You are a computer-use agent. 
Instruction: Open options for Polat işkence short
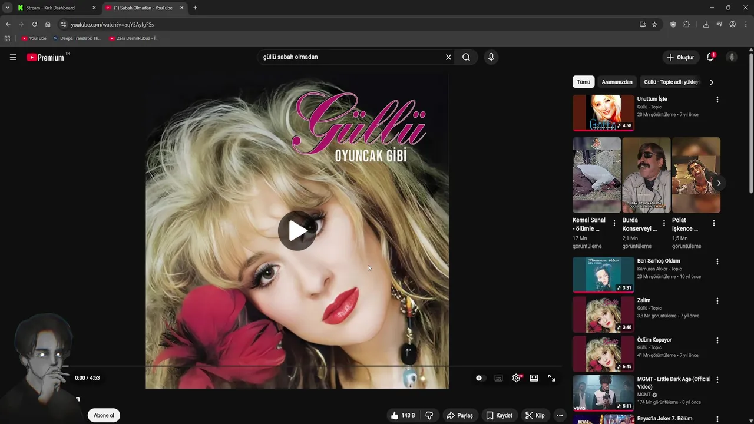click(x=713, y=223)
